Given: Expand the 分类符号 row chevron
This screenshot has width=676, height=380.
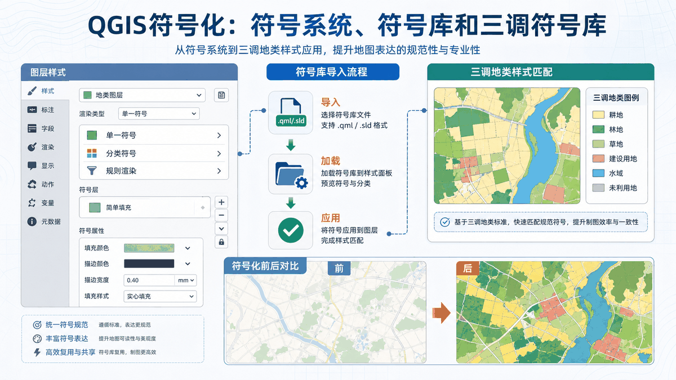Looking at the screenshot, I should [x=219, y=153].
